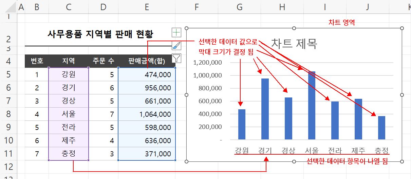Select column header D
This screenshot has width=411, height=179.
click(x=104, y=7)
